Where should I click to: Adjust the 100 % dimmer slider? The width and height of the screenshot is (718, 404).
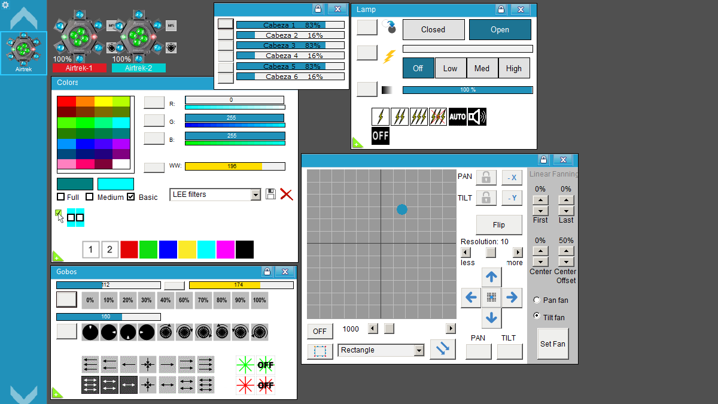(468, 90)
